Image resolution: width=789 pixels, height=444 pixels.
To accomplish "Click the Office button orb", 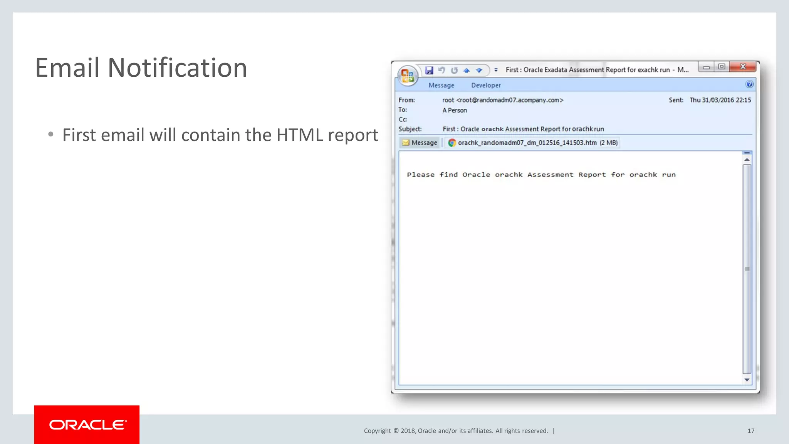I will [x=408, y=75].
